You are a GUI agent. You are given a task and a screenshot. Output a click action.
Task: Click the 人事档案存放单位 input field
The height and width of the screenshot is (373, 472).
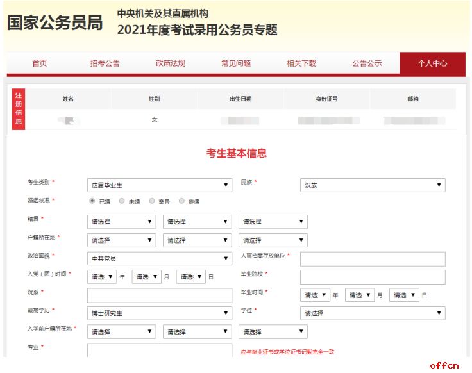point(372,259)
